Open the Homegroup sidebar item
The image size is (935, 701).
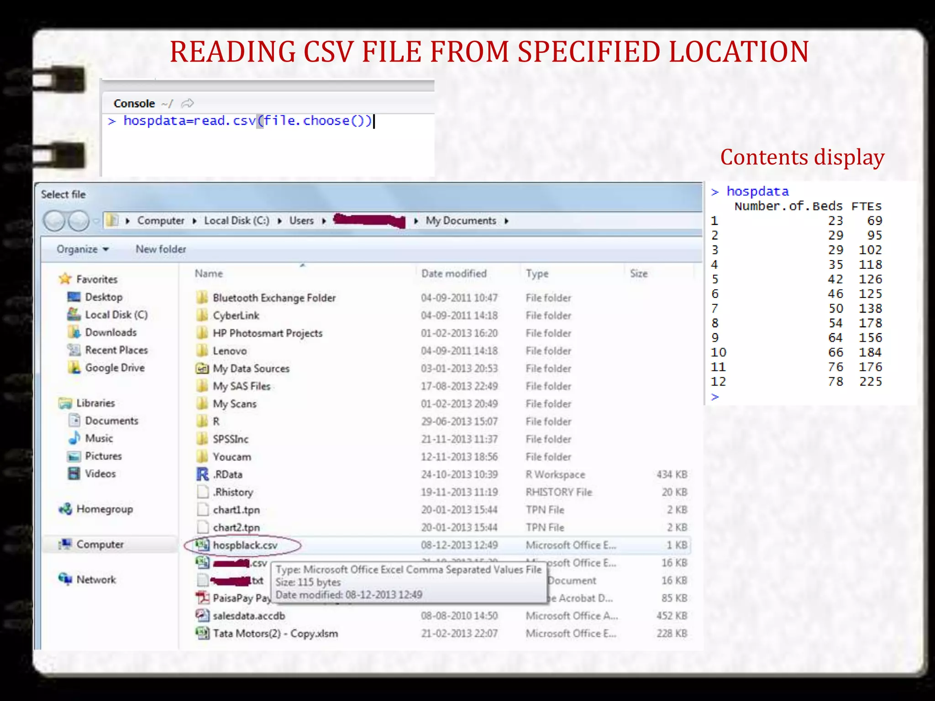[x=104, y=509]
